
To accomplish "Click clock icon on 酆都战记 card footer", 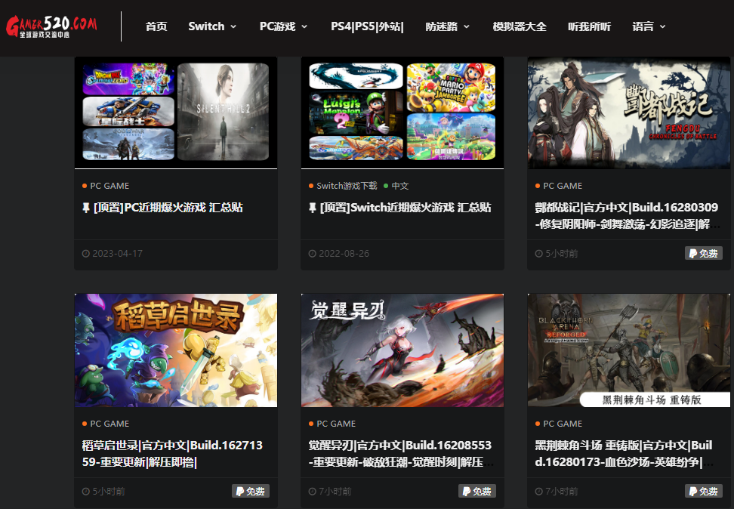I will (x=539, y=254).
